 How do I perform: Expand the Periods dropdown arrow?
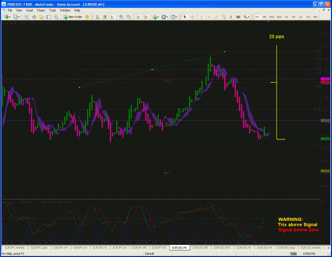(167, 17)
